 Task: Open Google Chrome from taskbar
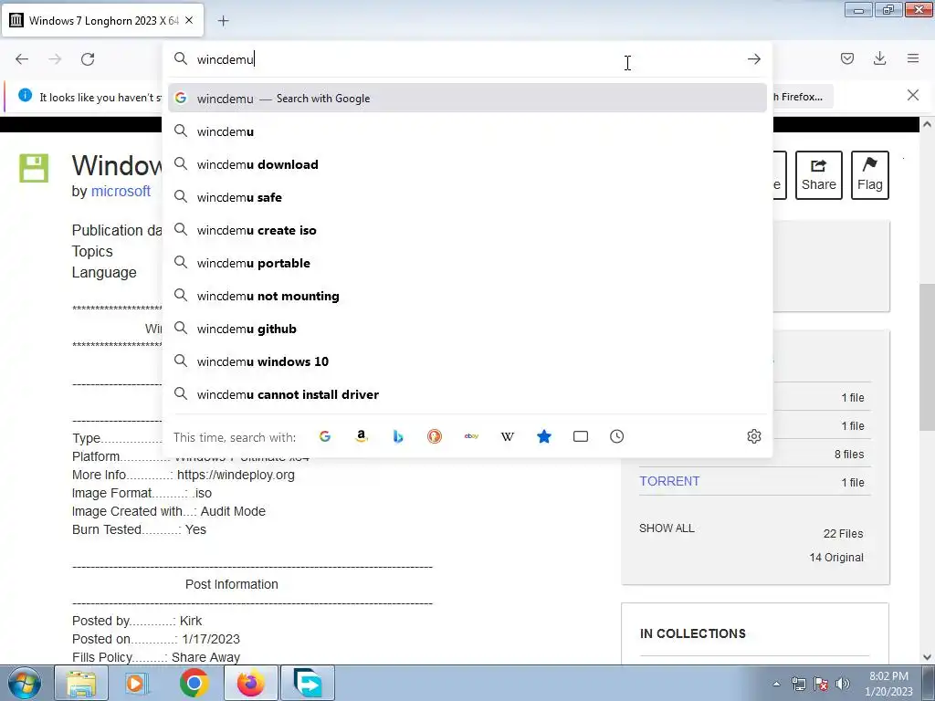point(194,683)
